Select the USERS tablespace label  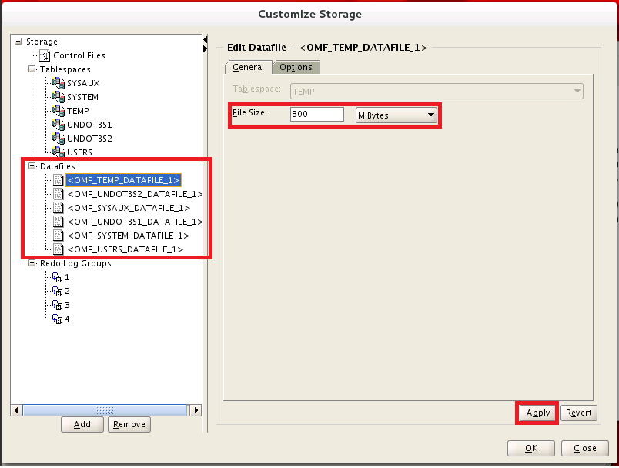[x=80, y=152]
